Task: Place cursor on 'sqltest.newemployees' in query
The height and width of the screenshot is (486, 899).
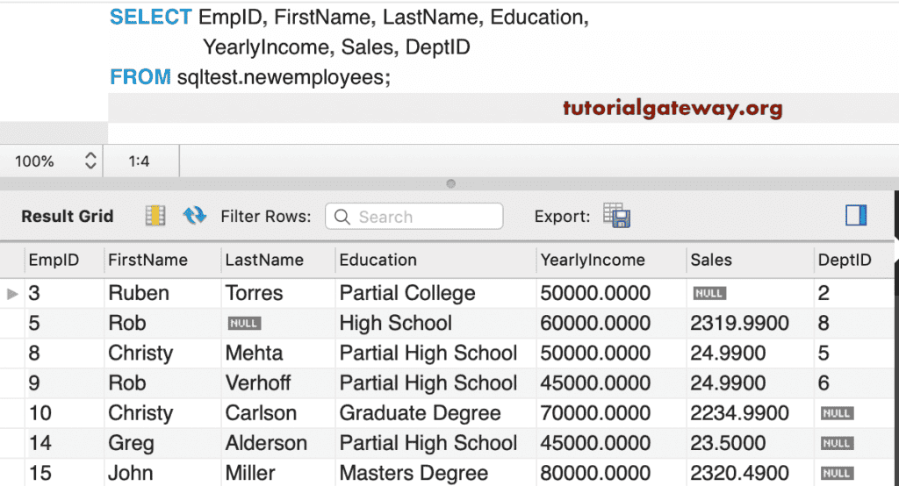Action: point(281,77)
